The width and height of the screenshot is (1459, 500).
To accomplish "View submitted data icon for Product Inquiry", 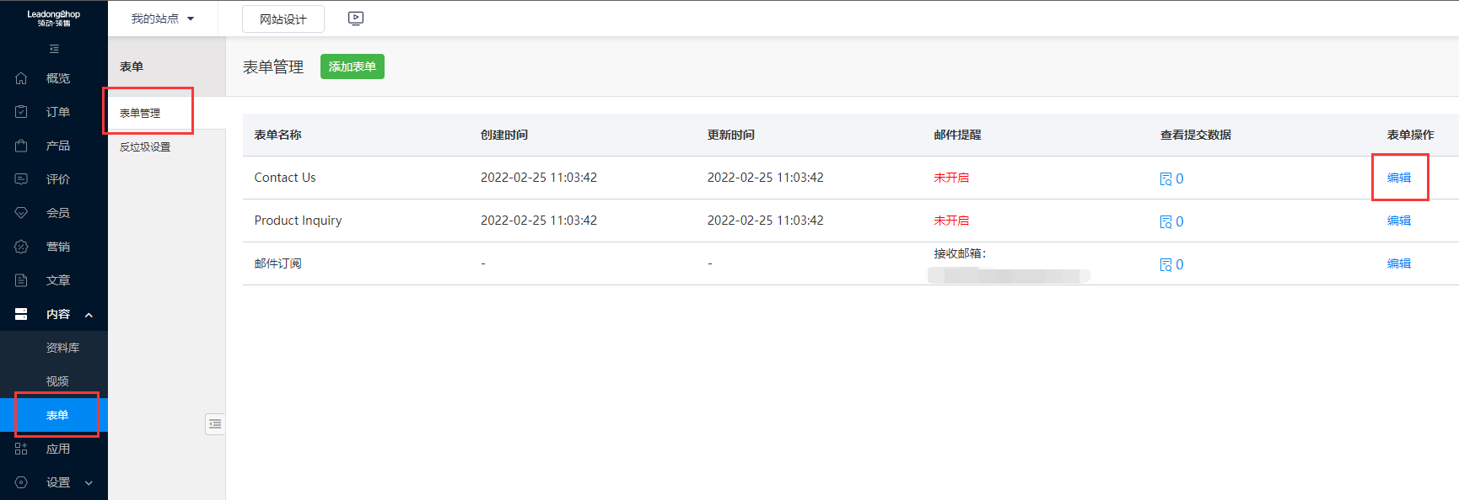I will tap(1166, 221).
